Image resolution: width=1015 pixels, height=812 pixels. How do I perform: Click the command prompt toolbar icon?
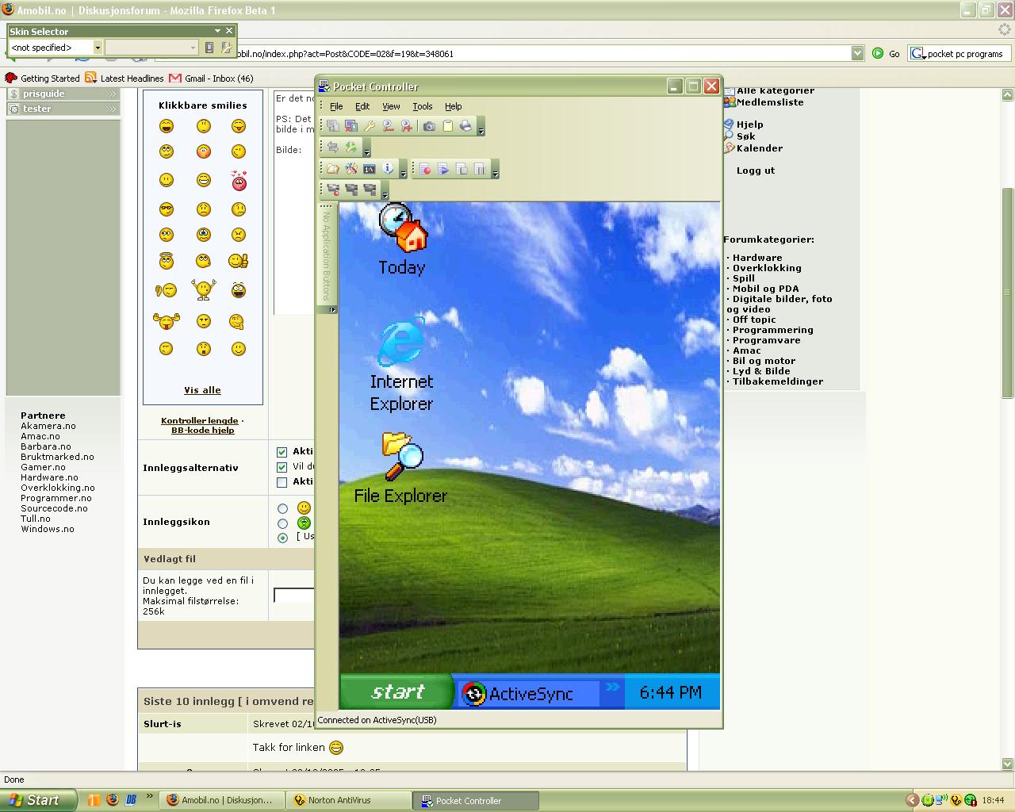tap(370, 168)
